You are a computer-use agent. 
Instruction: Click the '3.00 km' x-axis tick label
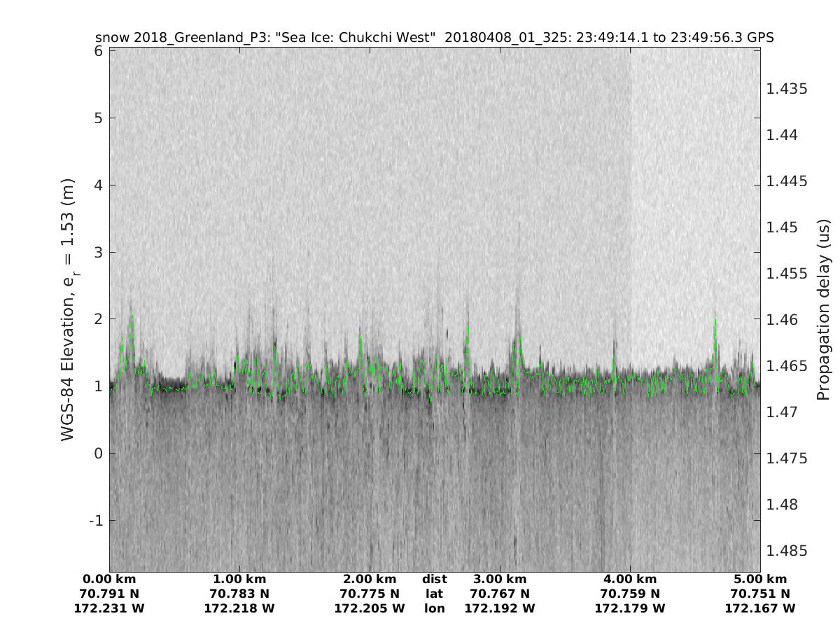tap(500, 580)
